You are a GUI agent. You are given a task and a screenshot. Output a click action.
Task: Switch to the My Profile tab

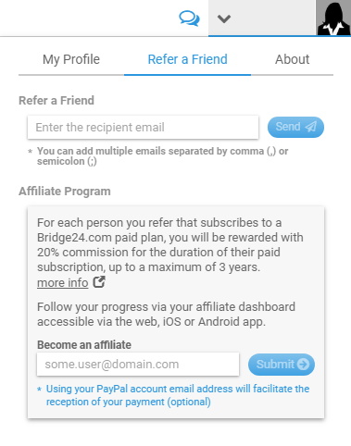[x=71, y=59]
